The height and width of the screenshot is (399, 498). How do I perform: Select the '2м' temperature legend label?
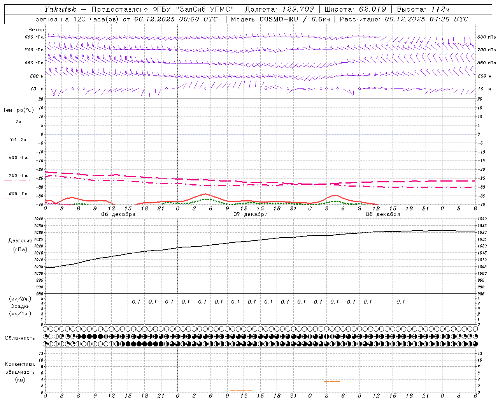18,122
